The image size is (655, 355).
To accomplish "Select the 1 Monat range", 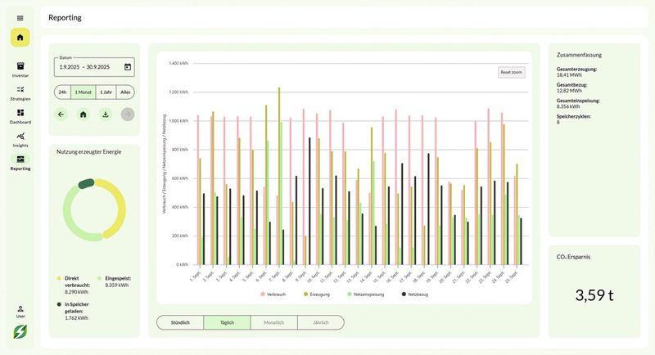I will (84, 92).
